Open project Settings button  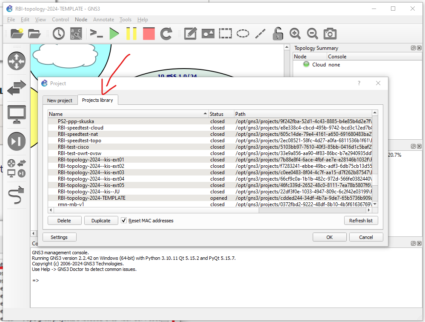tap(60, 237)
